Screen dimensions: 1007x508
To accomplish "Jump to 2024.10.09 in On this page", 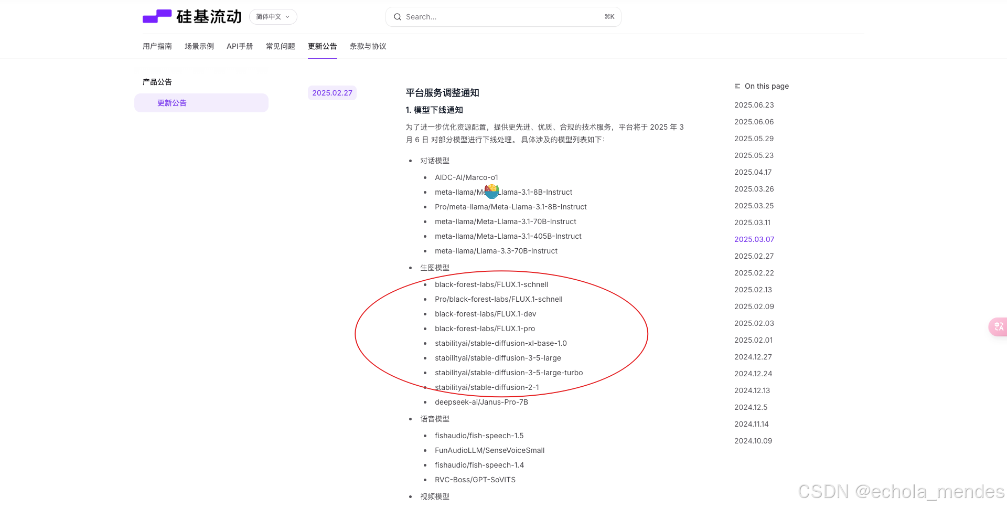I will point(753,441).
